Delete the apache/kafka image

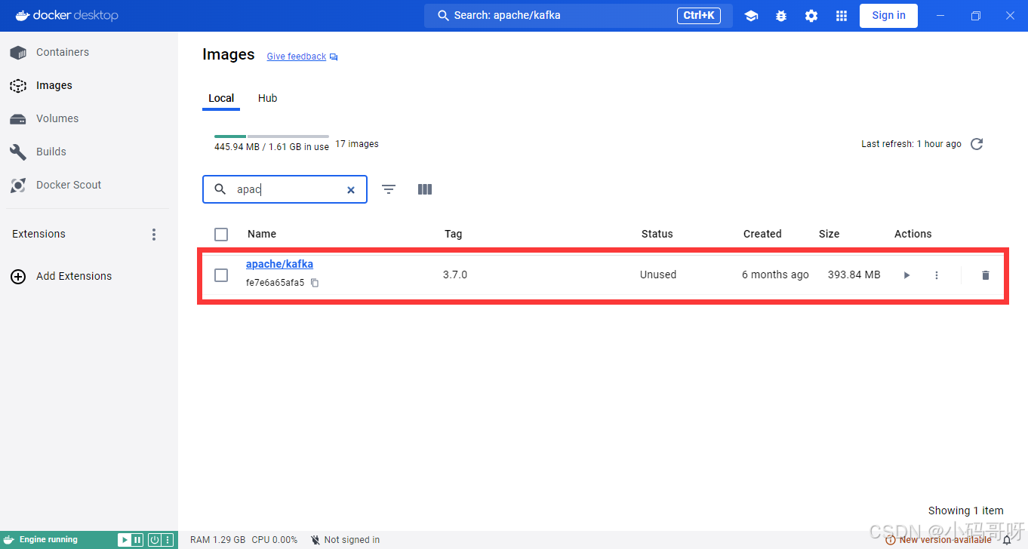[x=985, y=275]
